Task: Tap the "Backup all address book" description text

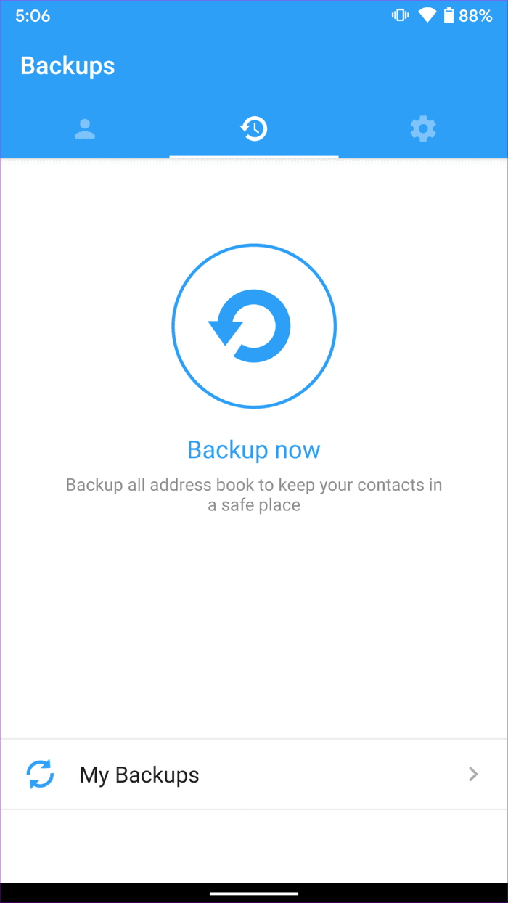Action: (x=254, y=494)
